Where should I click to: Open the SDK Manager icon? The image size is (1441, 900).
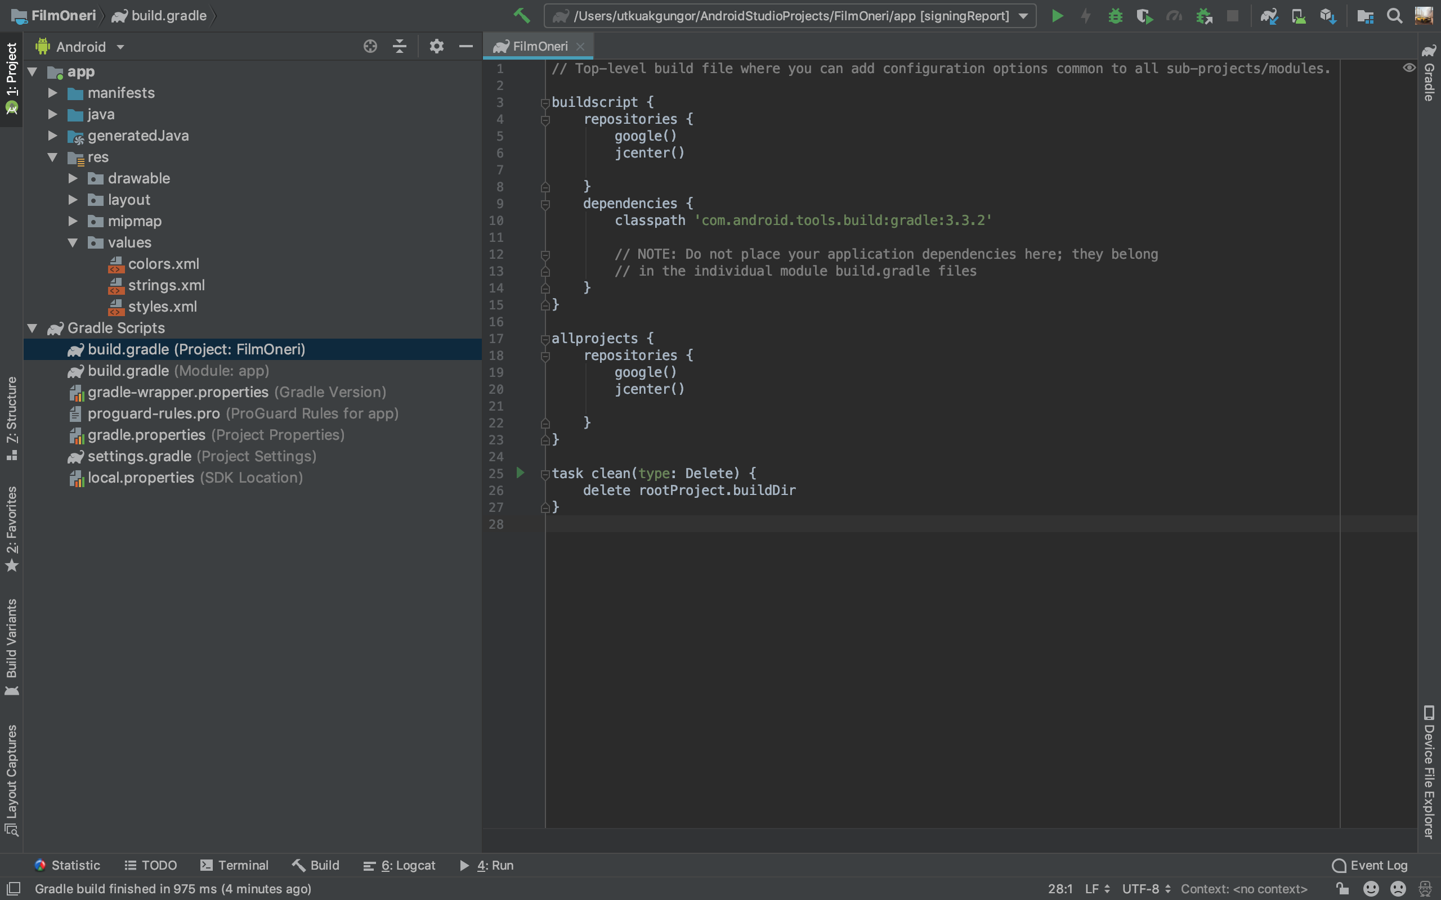(x=1328, y=16)
